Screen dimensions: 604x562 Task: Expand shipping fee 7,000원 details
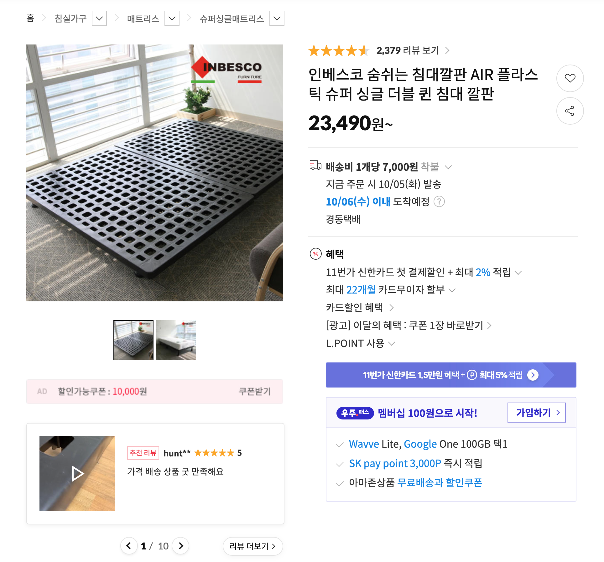(448, 167)
